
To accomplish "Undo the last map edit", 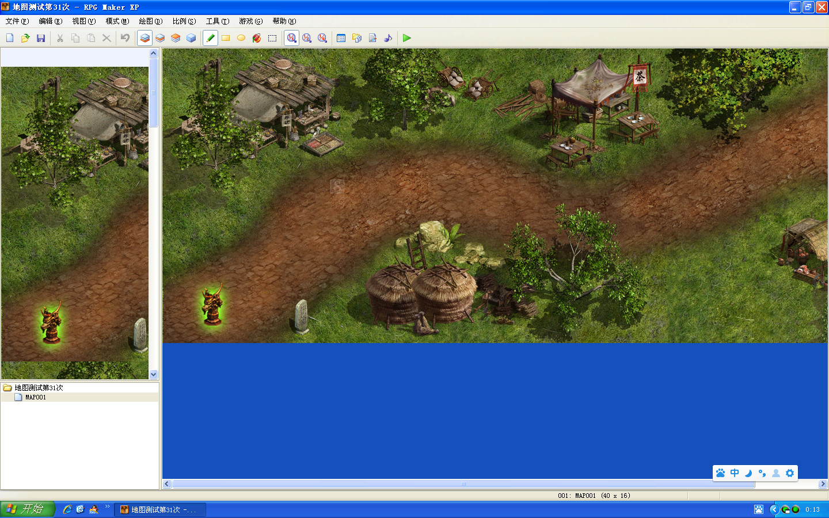I will tap(125, 38).
